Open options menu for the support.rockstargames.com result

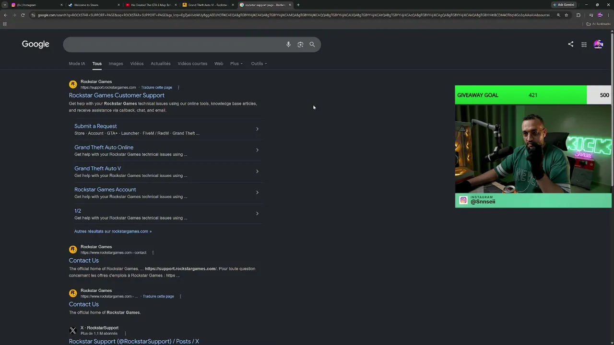click(178, 88)
